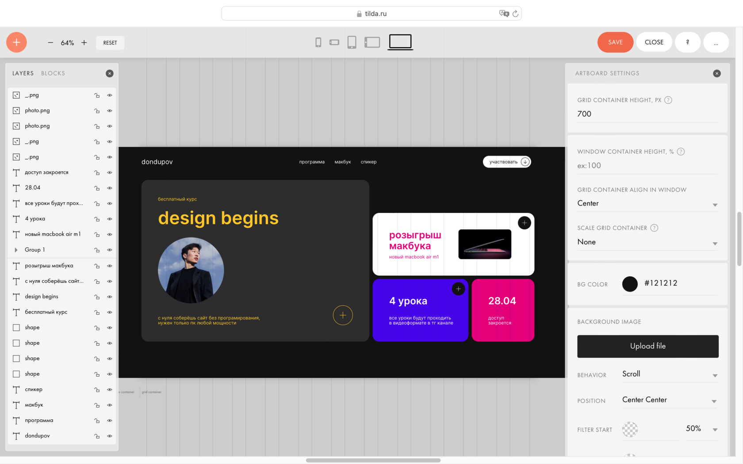The width and height of the screenshot is (743, 464).
Task: Select the tablet landscape device icon
Action: pyautogui.click(x=372, y=42)
